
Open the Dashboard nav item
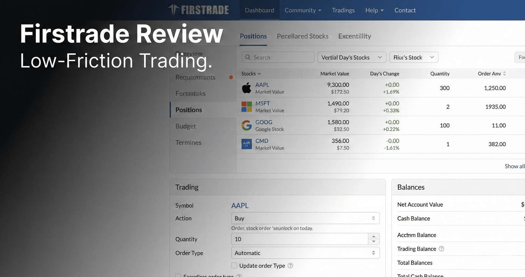(260, 10)
